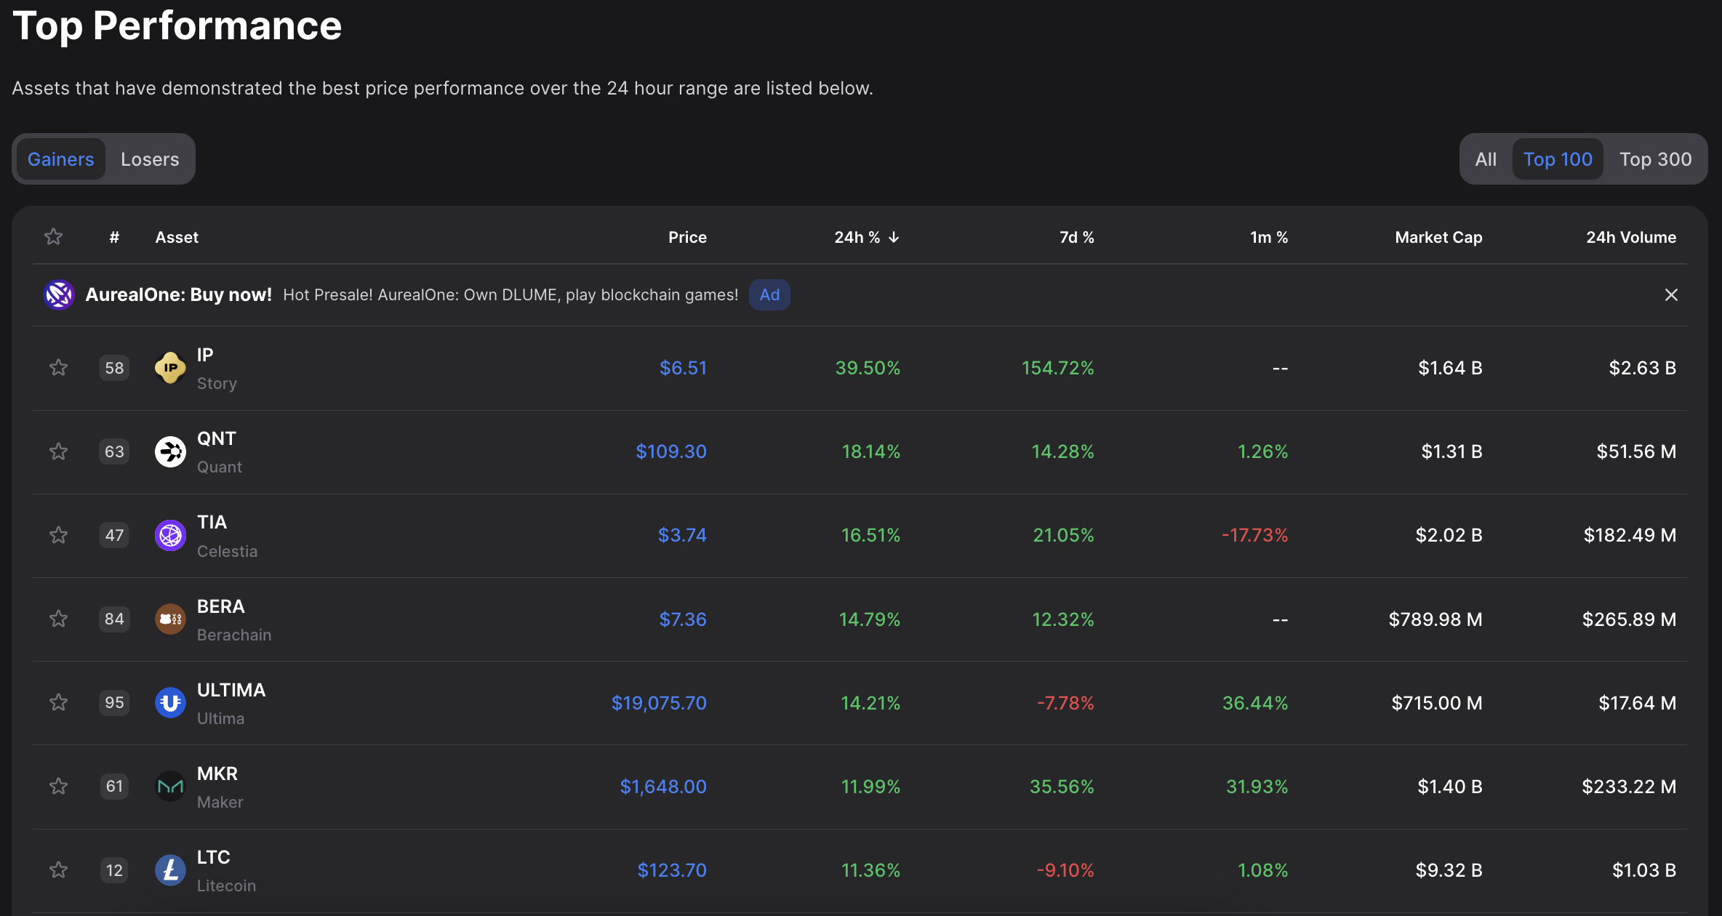Sort table by 7d % header
Image resolution: width=1722 pixels, height=916 pixels.
pos(1076,237)
